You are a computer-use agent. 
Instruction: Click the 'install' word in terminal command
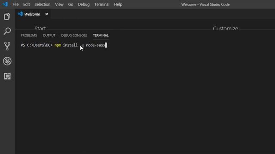(70, 45)
